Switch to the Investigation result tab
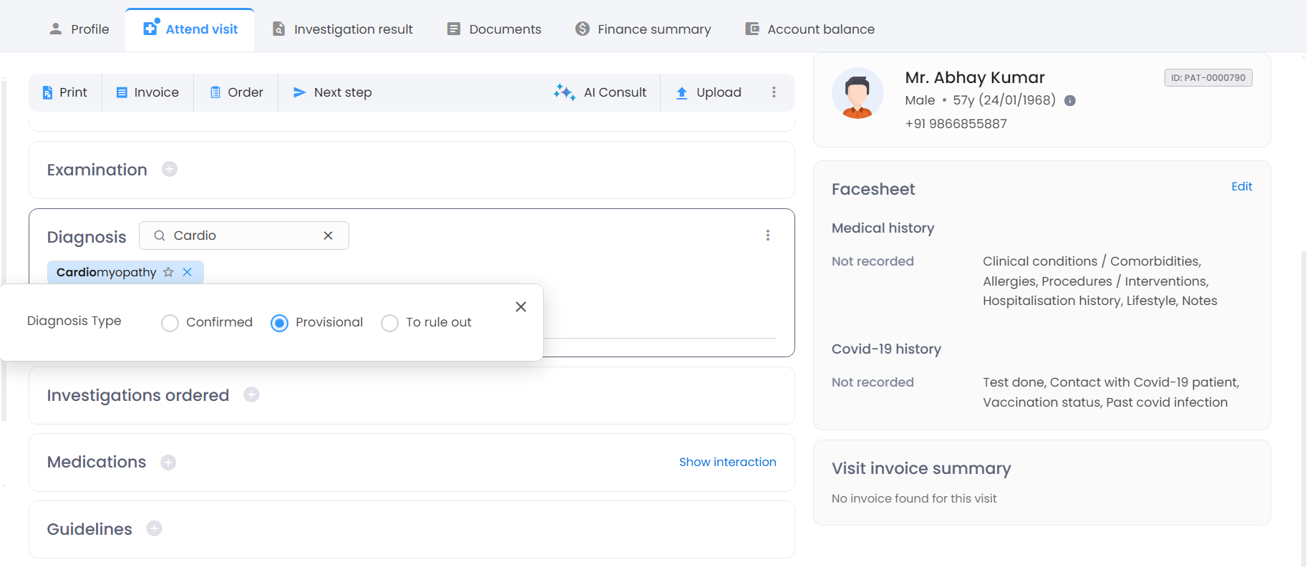Image resolution: width=1307 pixels, height=567 pixels. [x=343, y=29]
